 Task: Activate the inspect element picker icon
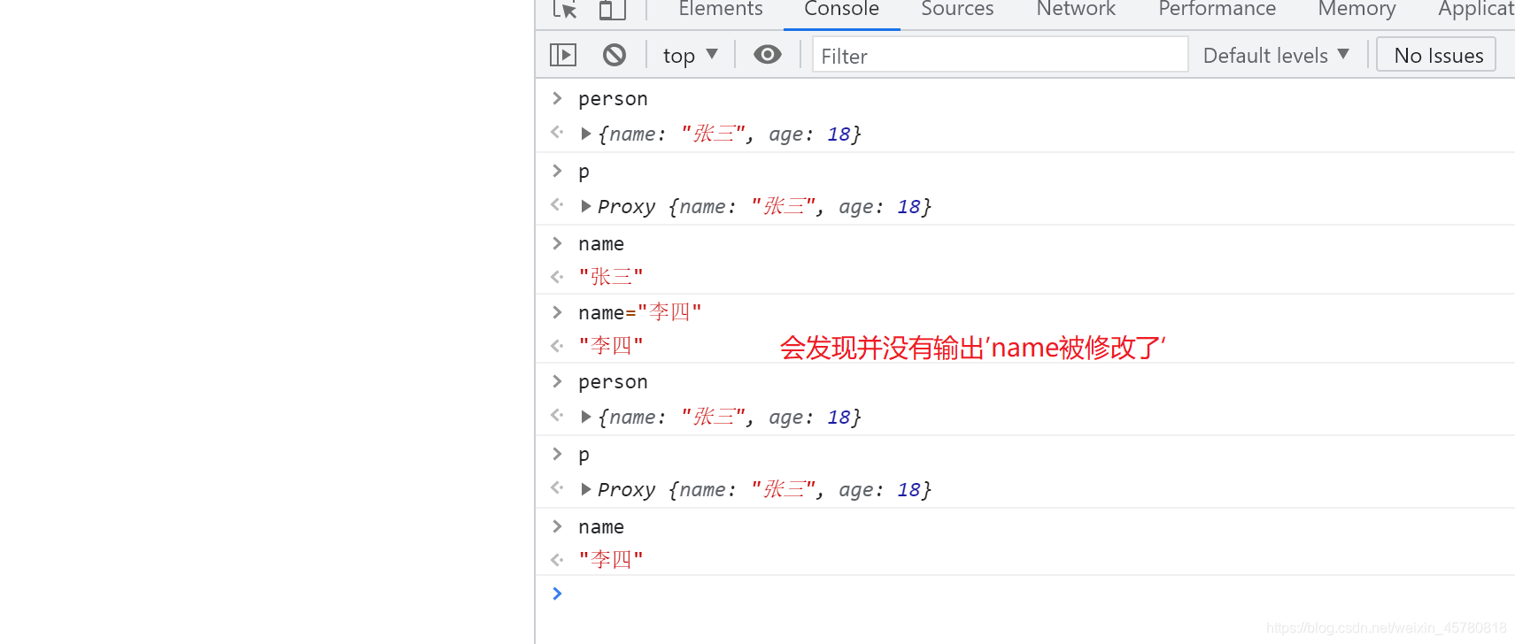point(565,9)
